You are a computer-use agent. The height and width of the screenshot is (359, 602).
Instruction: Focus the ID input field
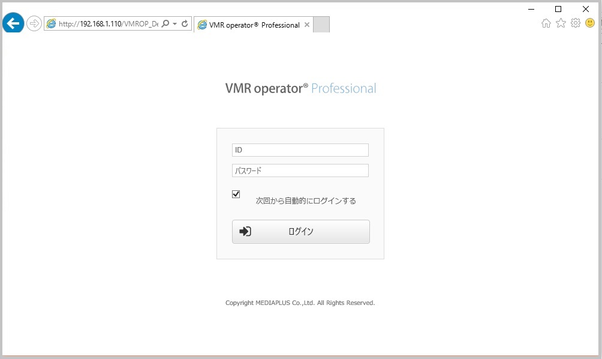point(300,150)
